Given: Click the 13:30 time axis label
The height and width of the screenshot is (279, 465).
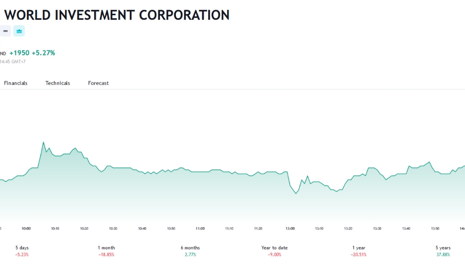Looking at the screenshot, I should tap(377, 229).
